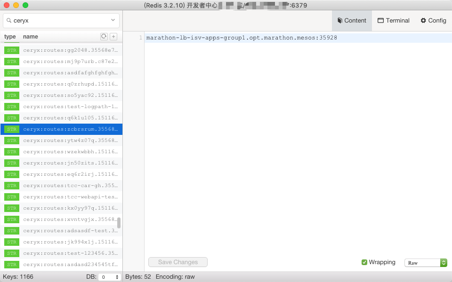Click STR badge of mj9p7urb key row
This screenshot has width=452, height=282.
tap(12, 61)
